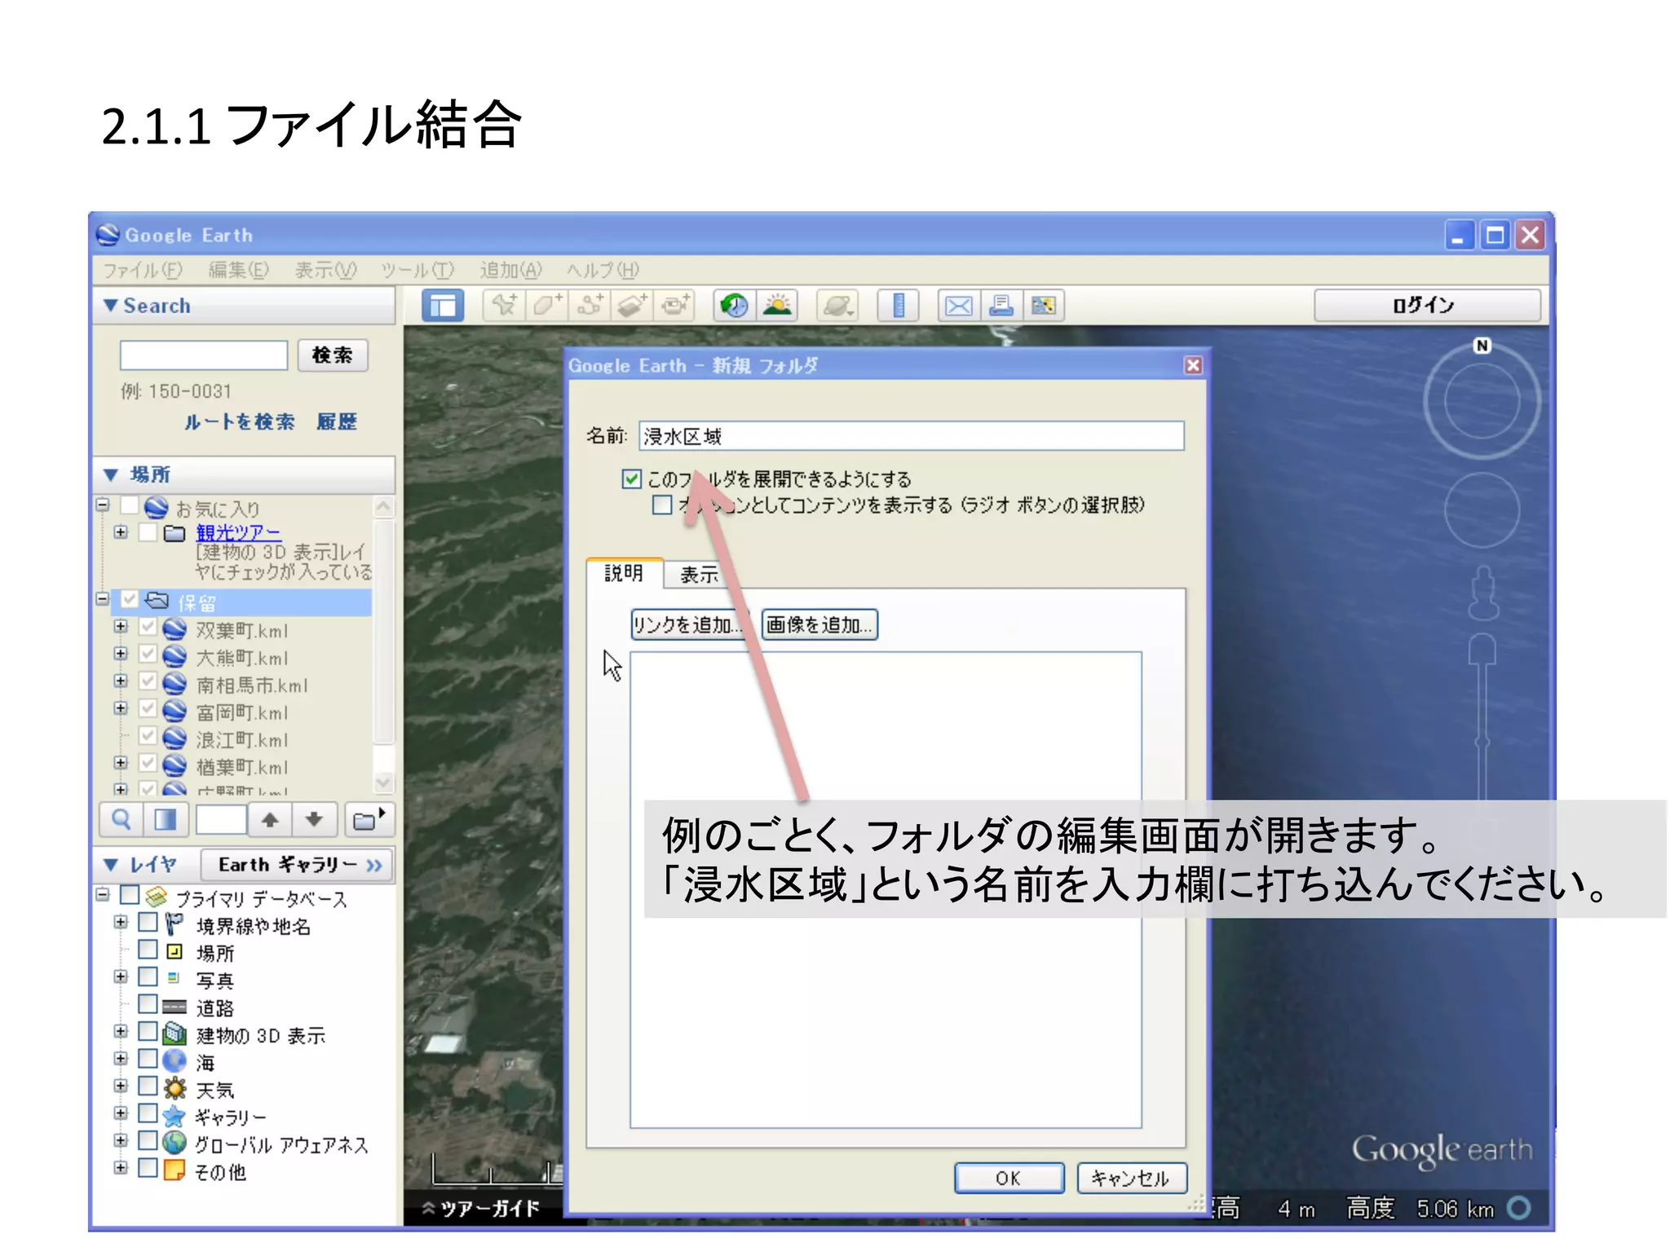Close the 新規フォルダ dialog
The image size is (1670, 1252).
click(1193, 365)
